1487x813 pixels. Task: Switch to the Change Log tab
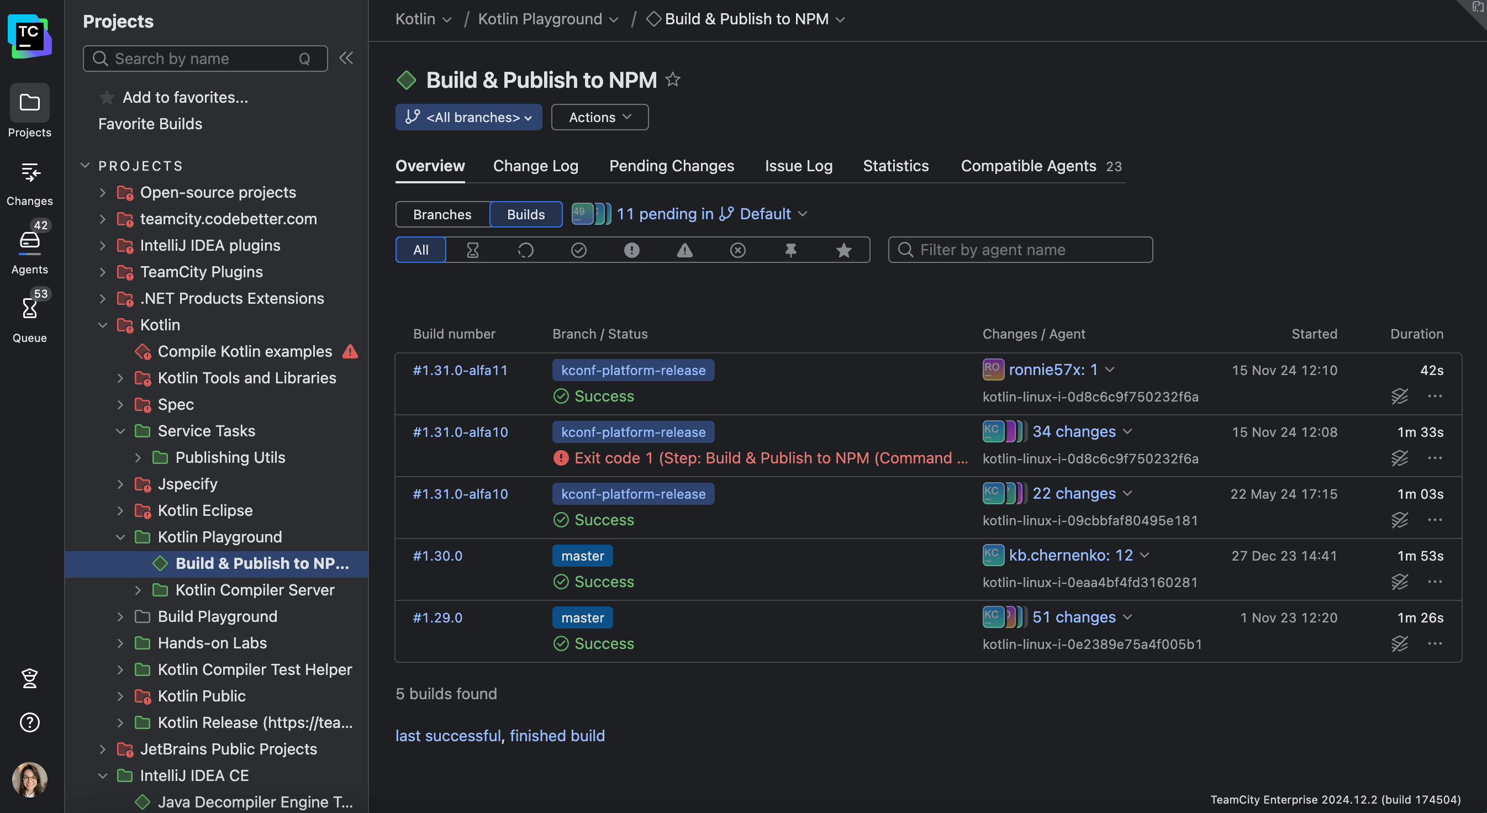coord(535,166)
